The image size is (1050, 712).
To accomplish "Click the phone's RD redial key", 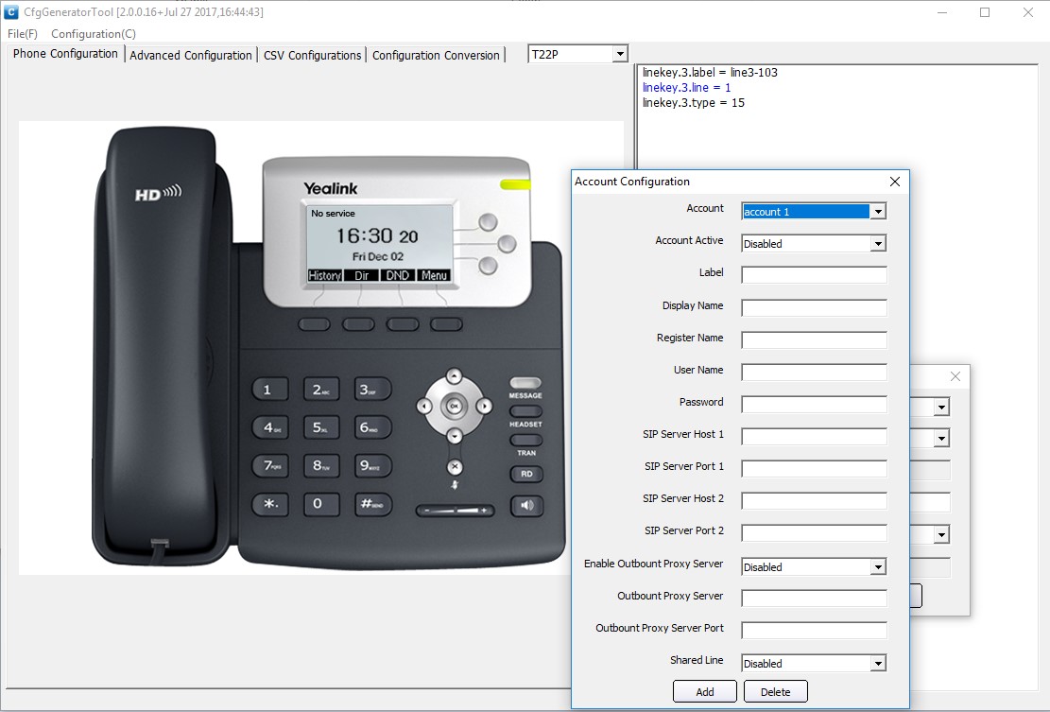I will [x=526, y=475].
